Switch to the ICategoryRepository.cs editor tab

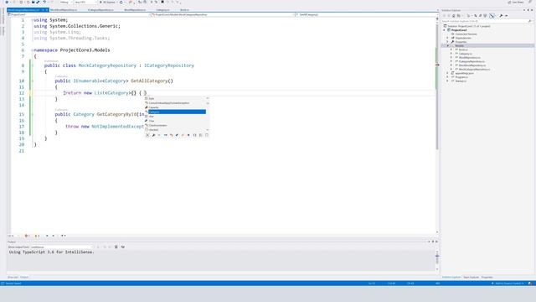coord(100,10)
